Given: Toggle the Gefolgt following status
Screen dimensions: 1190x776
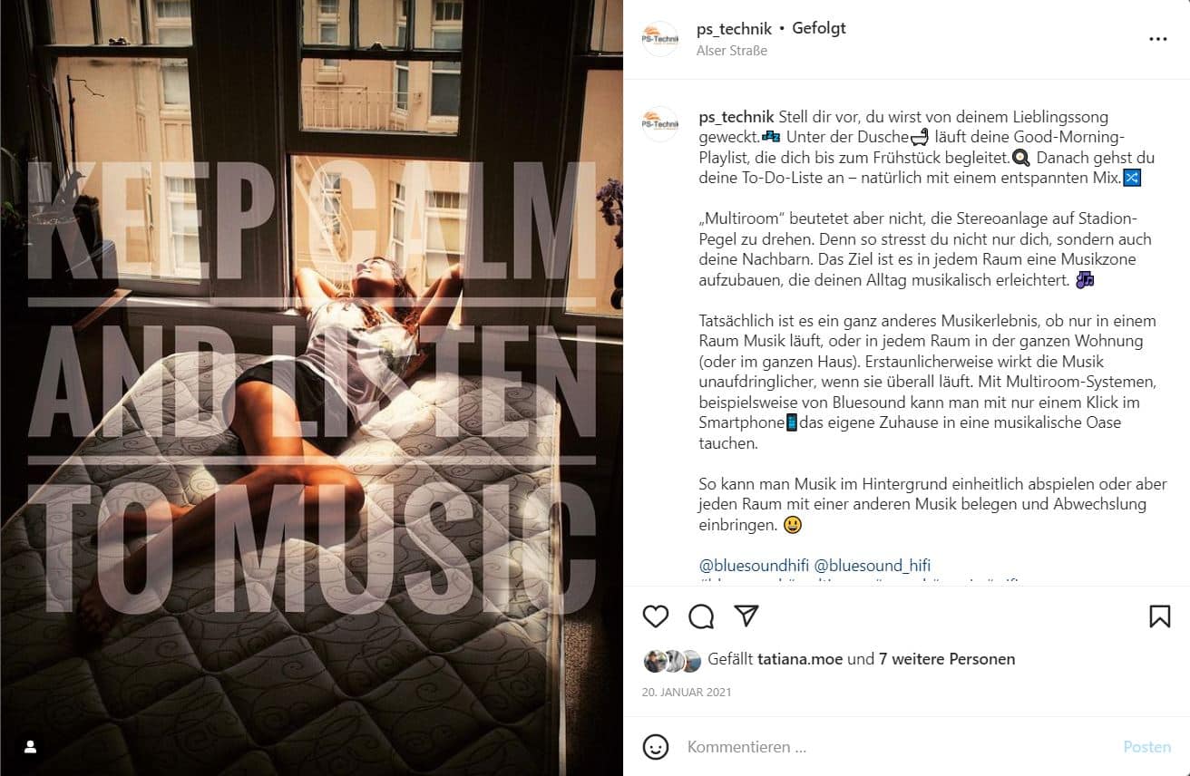Looking at the screenshot, I should pos(819,28).
